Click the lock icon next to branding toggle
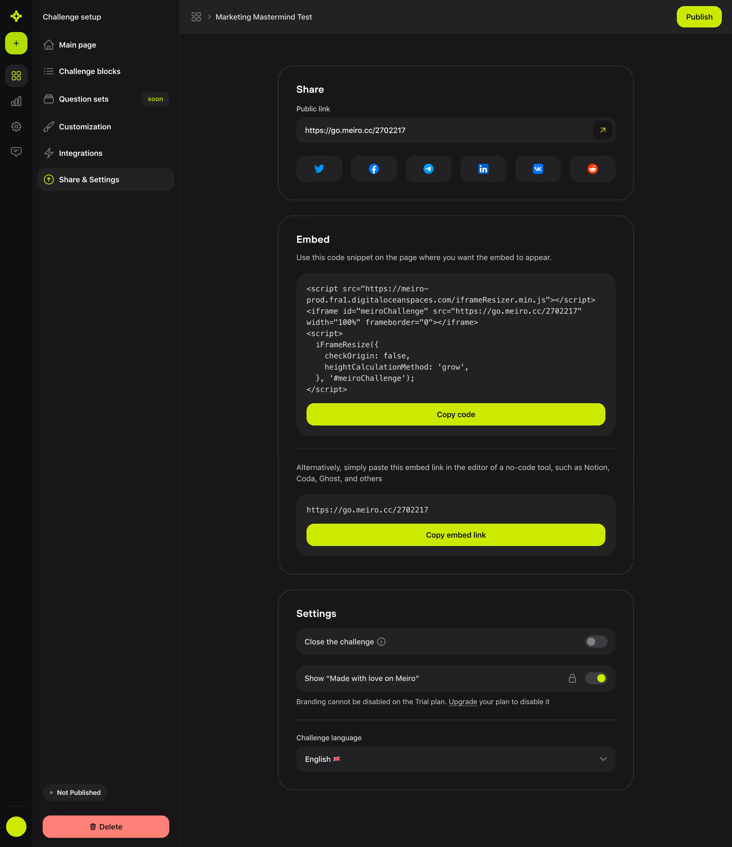732x847 pixels. click(x=573, y=678)
